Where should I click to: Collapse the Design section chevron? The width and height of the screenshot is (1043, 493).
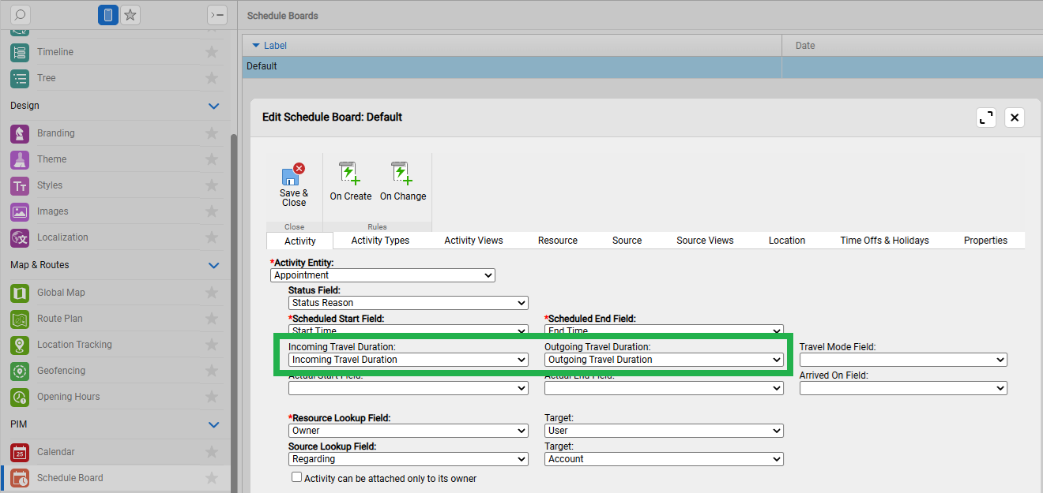213,106
